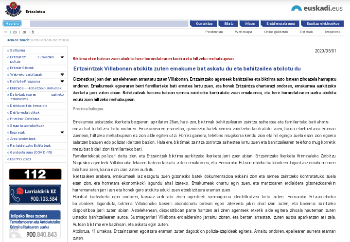Click the 112 emergency banner
Screen dimensions: 350x242
pyautogui.click(x=35, y=174)
